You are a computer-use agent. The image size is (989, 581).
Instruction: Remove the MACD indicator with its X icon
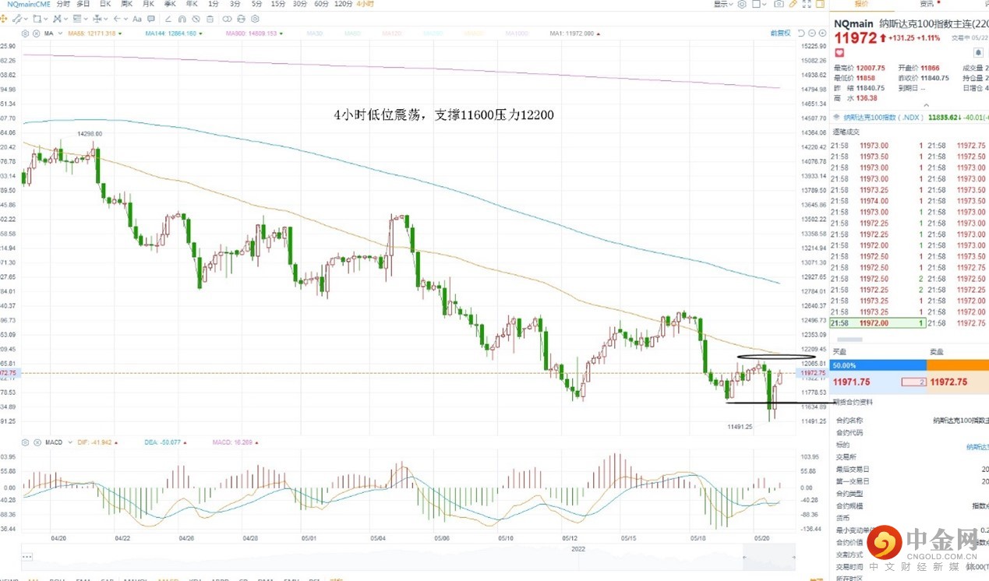click(36, 442)
